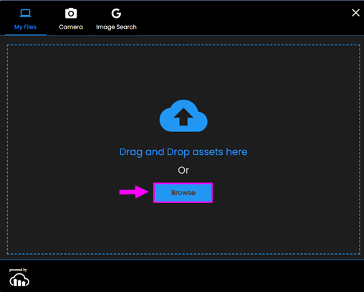Click the blue cloud upload icon
The height and width of the screenshot is (292, 364).
click(x=183, y=116)
